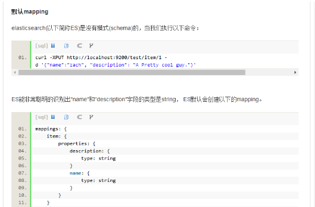Click paragraph starting 'ES能非常聪明的识别出'
The height and width of the screenshot is (207, 315).
pyautogui.click(x=137, y=100)
